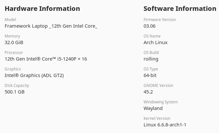
Task: Click the Disk Capacity label
Action: point(17,86)
